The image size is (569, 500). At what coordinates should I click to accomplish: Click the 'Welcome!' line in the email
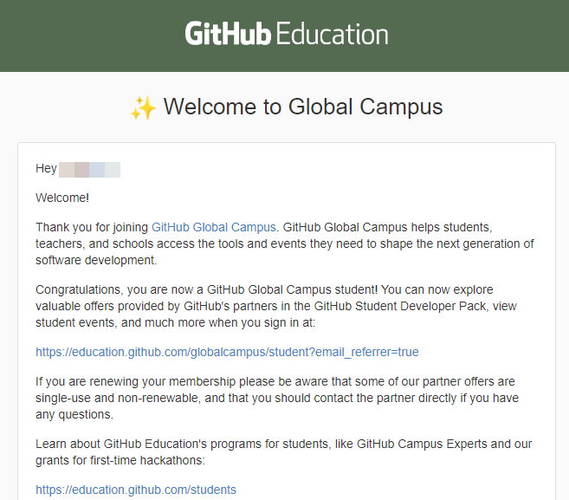tap(62, 198)
